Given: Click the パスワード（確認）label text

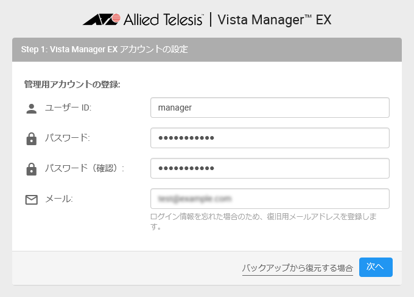Looking at the screenshot, I should click(85, 168).
